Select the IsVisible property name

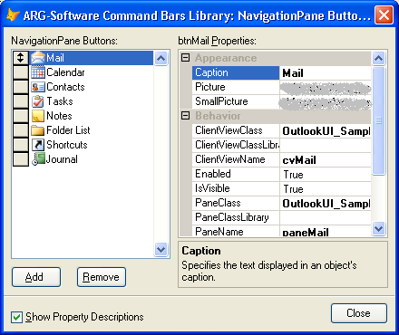pyautogui.click(x=236, y=188)
